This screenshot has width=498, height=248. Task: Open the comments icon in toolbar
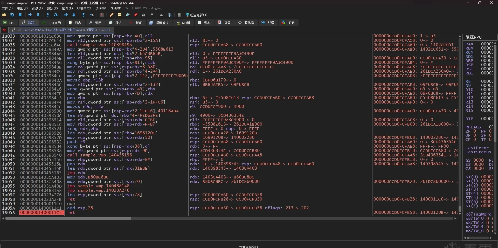pyautogui.click(x=120, y=15)
